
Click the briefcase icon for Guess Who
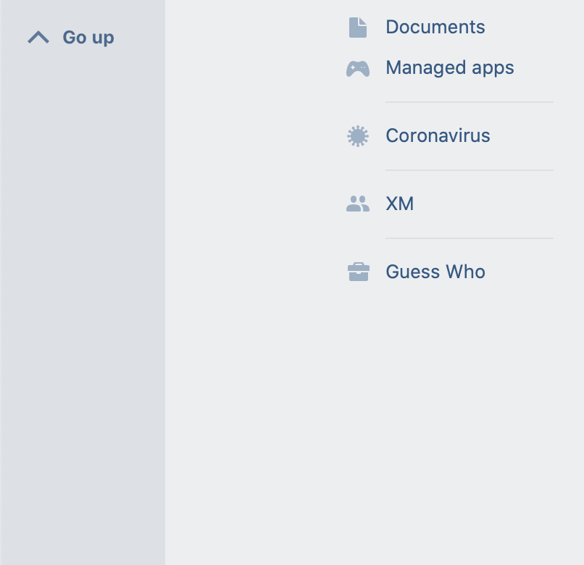pyautogui.click(x=357, y=271)
